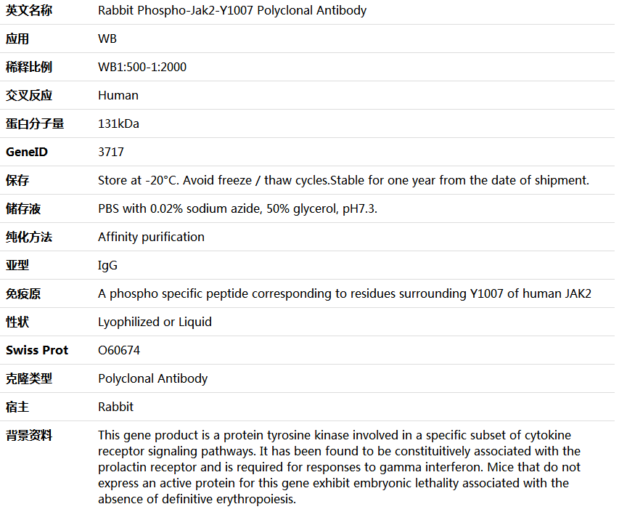
Task: Select the immunogen description about Y1007
Action: (x=345, y=293)
